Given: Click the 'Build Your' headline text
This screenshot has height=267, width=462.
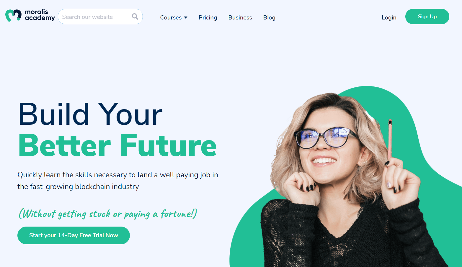Looking at the screenshot, I should (x=90, y=114).
